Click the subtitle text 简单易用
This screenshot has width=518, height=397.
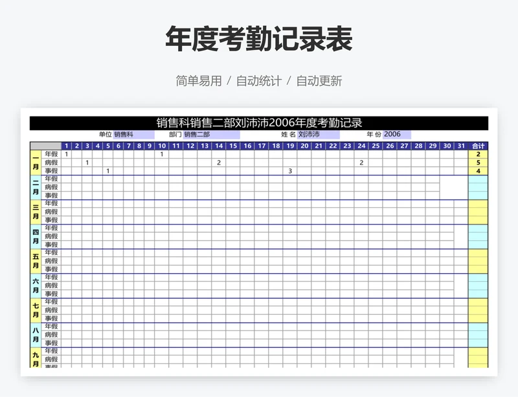(x=199, y=81)
